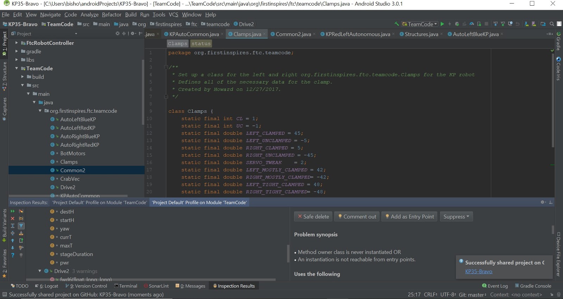
Task: Expand the FtcRobotController module node
Action: coord(17,43)
